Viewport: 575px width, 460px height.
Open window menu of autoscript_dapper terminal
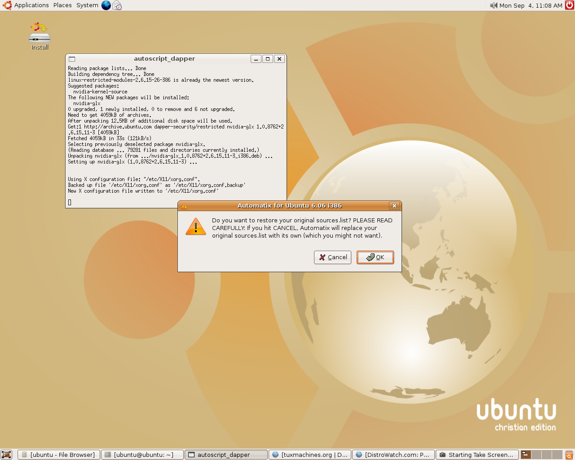[x=72, y=59]
